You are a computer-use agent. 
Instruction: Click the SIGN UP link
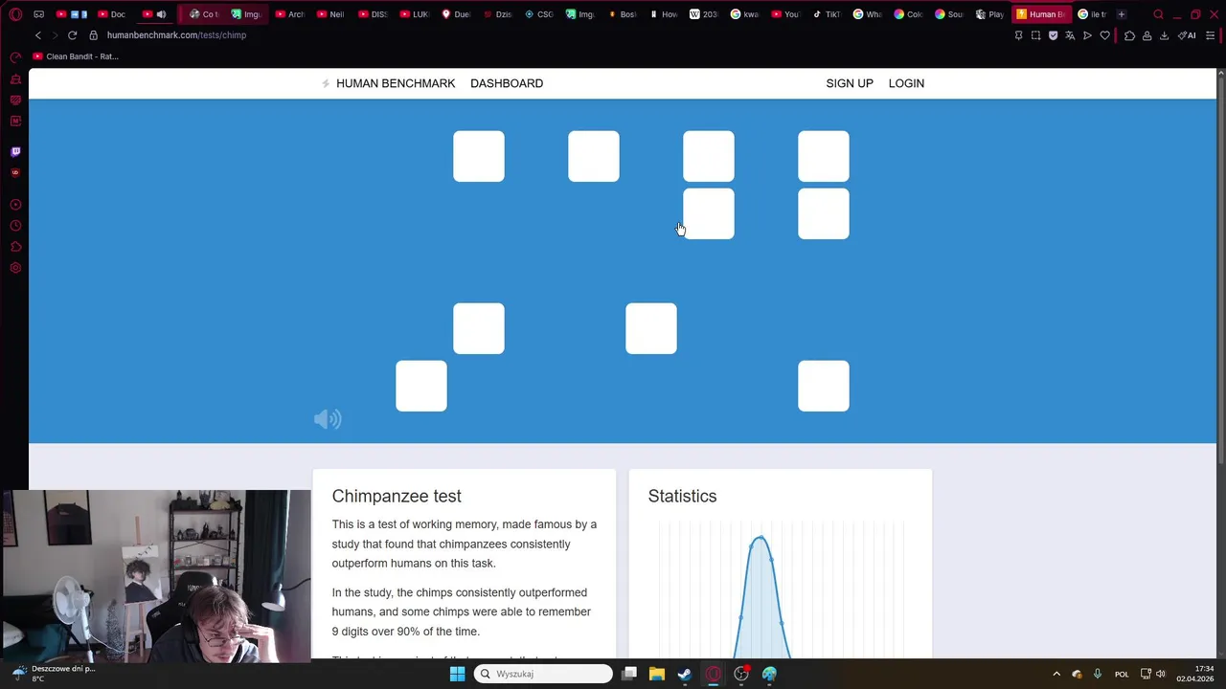850,83
